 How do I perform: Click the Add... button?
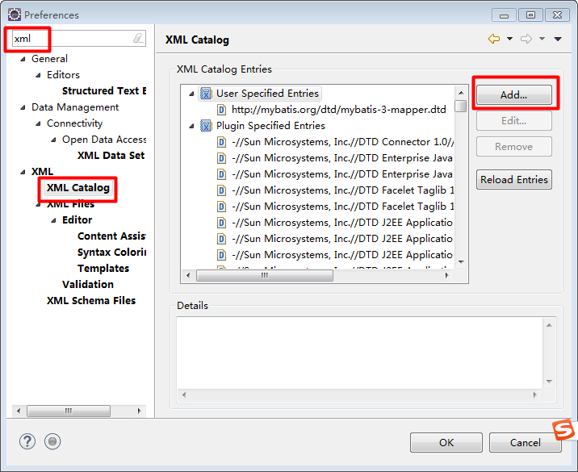point(514,94)
